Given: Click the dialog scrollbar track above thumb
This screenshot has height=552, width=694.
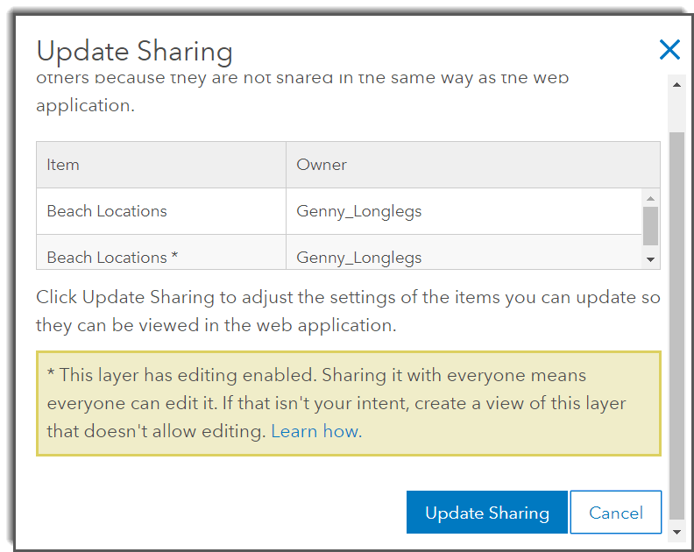Looking at the screenshot, I should coord(676,110).
